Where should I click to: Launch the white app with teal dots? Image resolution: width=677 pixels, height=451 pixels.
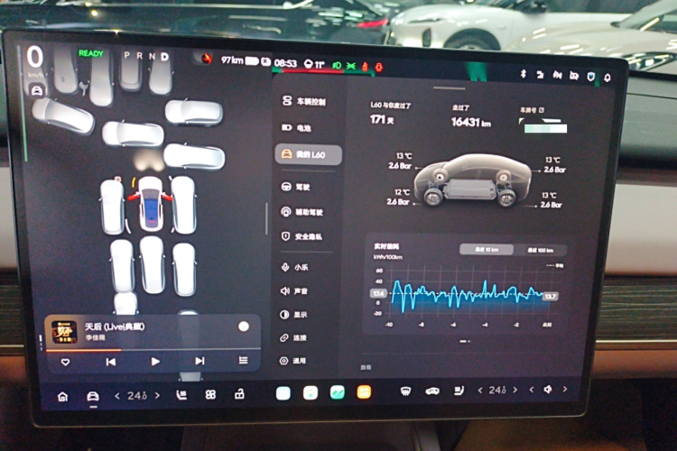coord(311,392)
